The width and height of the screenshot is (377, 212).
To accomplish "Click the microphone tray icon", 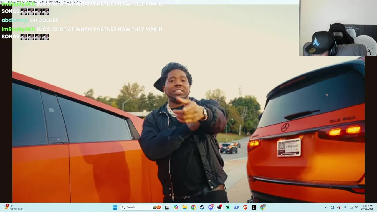I will (x=345, y=207).
